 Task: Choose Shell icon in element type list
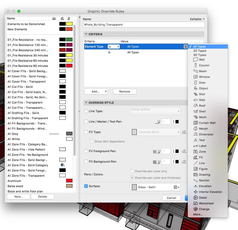pos(196,111)
